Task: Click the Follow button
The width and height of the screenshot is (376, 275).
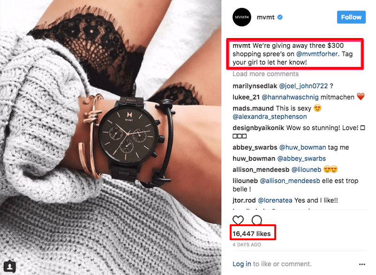Action: tap(351, 17)
